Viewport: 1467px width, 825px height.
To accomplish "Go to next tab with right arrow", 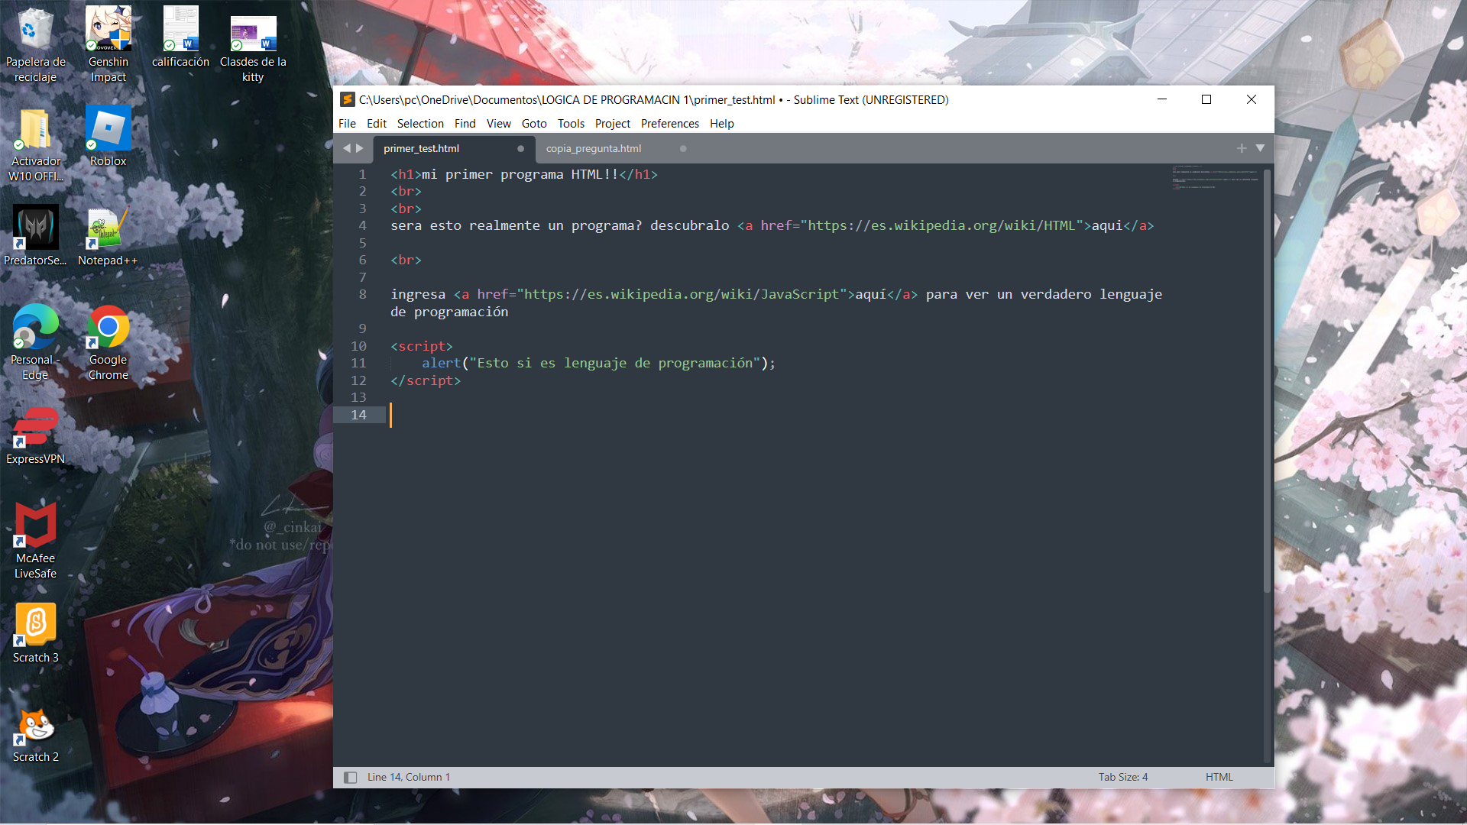I will pyautogui.click(x=360, y=148).
